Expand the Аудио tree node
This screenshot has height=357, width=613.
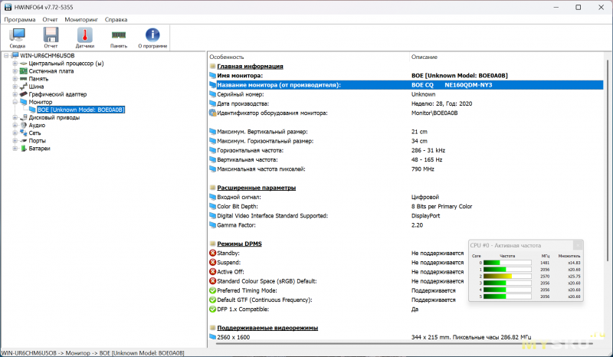15,125
